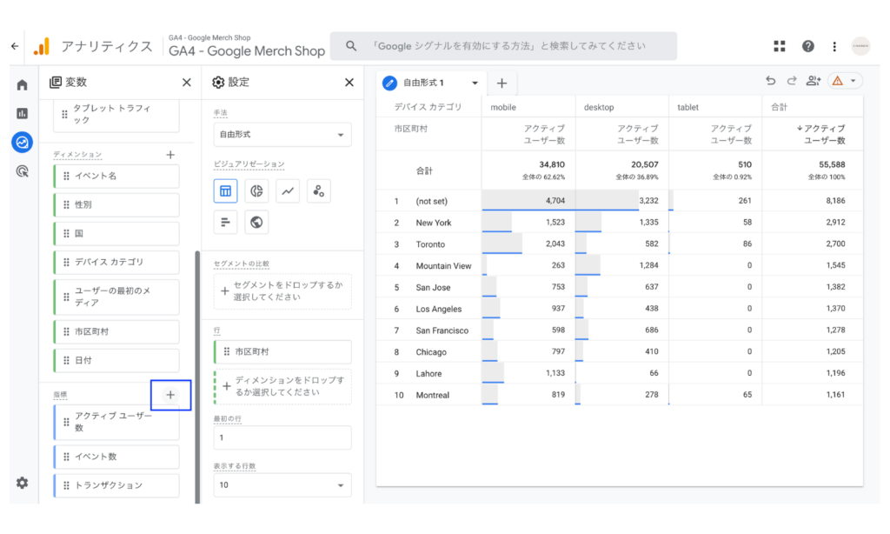The image size is (890, 534).
Task: Undo the last change
Action: 770,81
